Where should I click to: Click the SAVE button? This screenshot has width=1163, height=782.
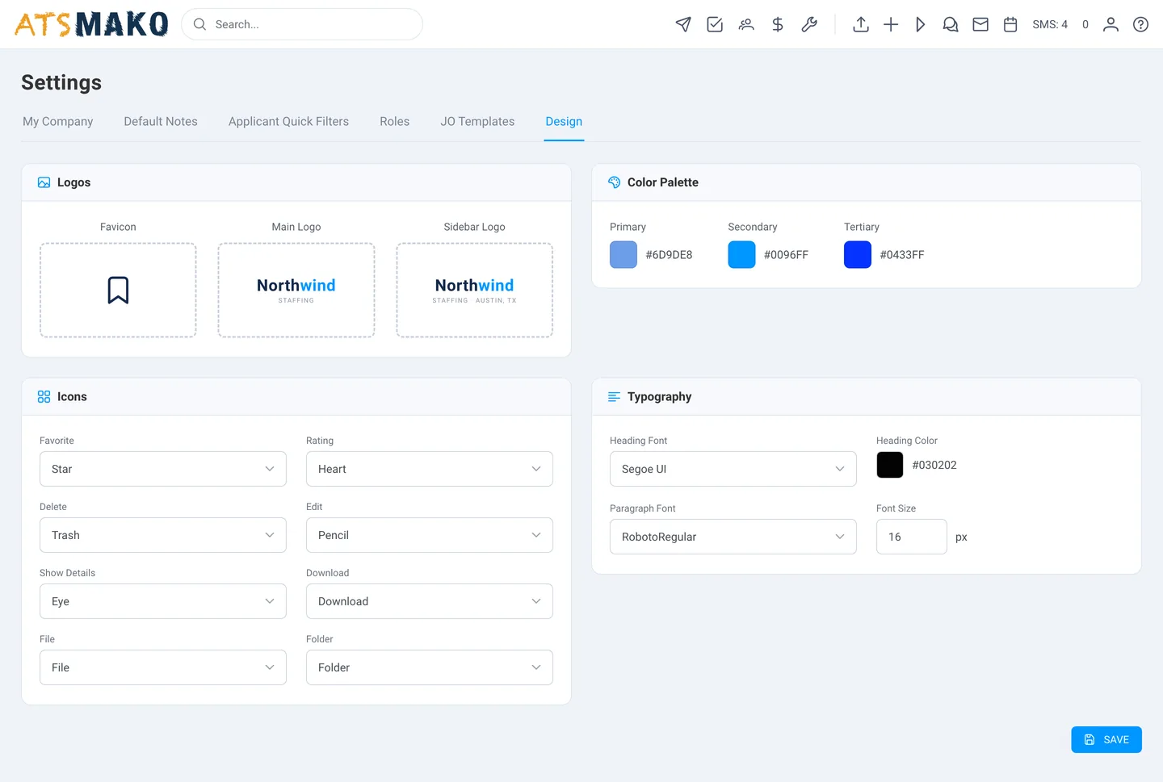point(1106,739)
